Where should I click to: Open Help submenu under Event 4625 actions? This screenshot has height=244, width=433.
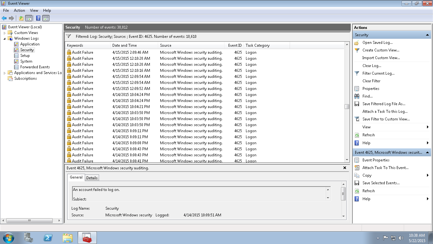pos(392,199)
